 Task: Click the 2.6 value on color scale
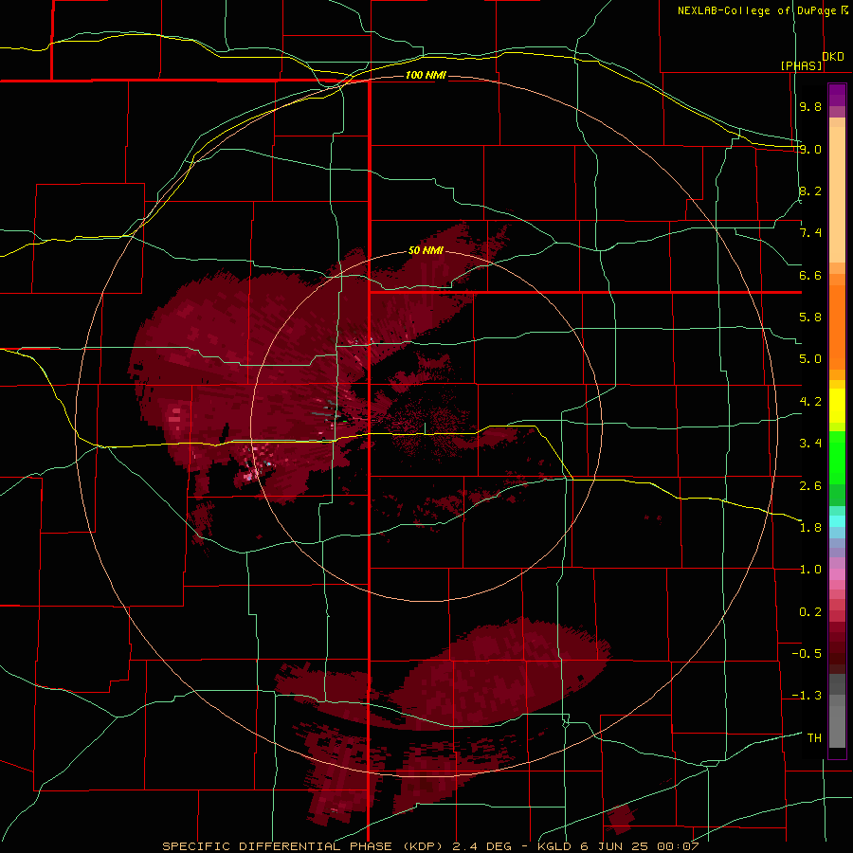click(x=810, y=485)
